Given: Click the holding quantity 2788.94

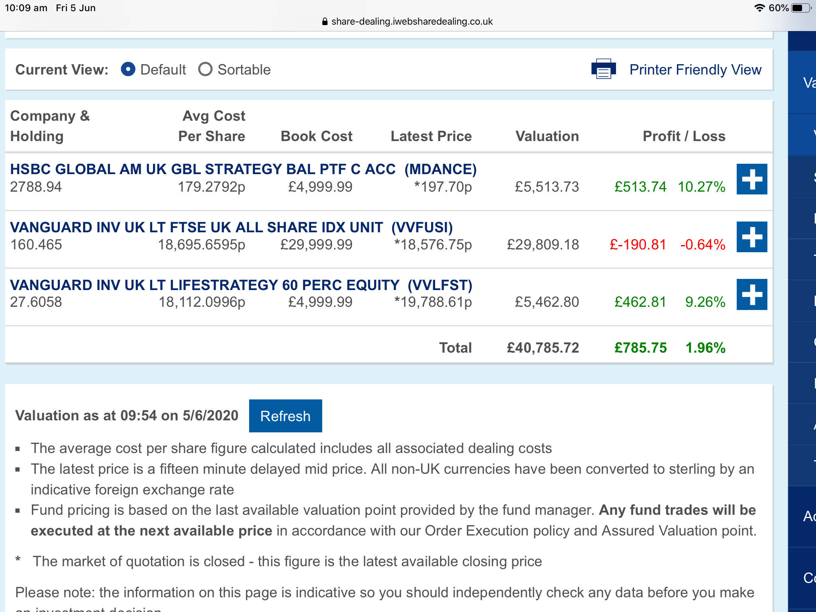Looking at the screenshot, I should click(x=36, y=187).
